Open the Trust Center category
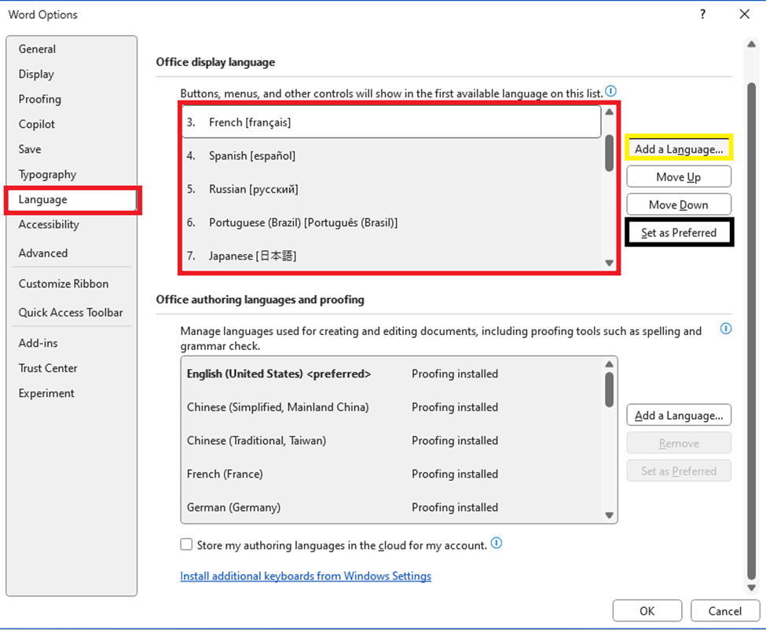The image size is (766, 630). click(x=71, y=369)
